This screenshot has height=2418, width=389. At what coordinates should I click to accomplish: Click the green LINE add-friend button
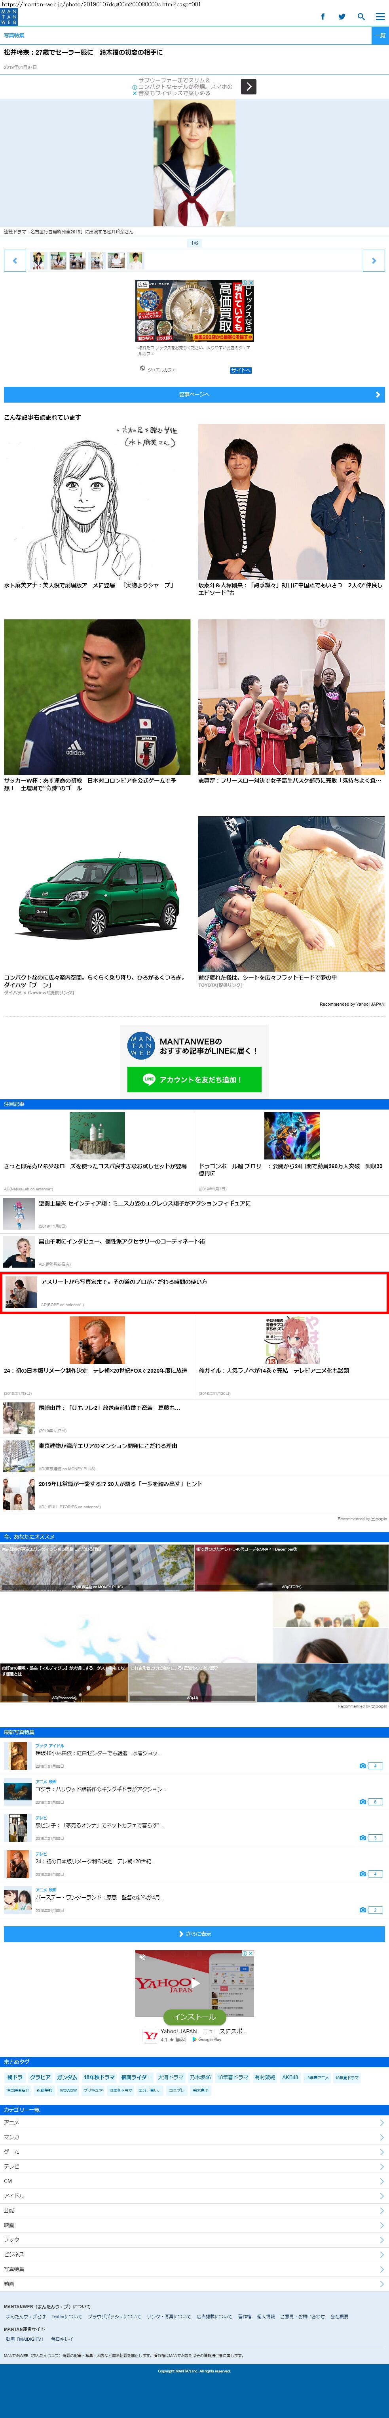(x=194, y=1079)
